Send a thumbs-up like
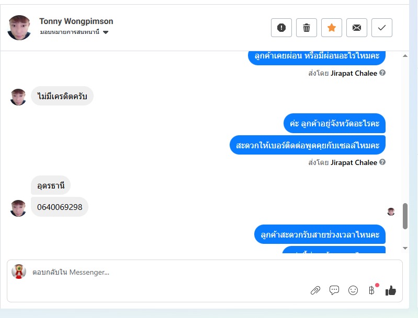Screen dimensions: 418x318 (391, 290)
